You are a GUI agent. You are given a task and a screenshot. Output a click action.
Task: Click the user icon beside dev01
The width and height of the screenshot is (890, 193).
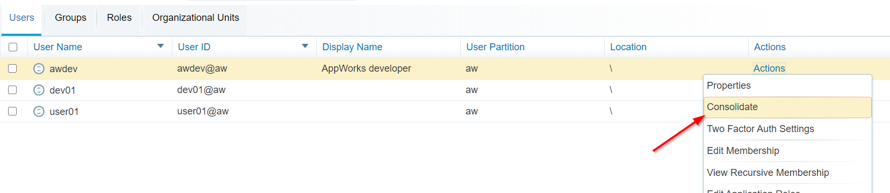(39, 90)
